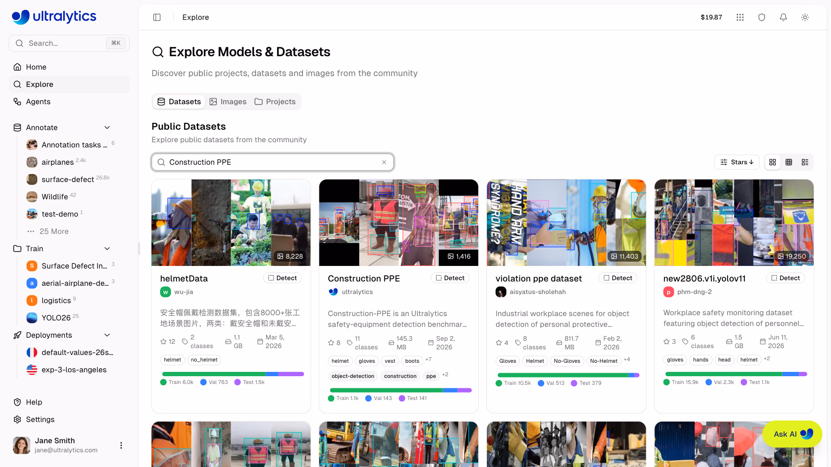Switch to detailed list view layout

coord(805,162)
